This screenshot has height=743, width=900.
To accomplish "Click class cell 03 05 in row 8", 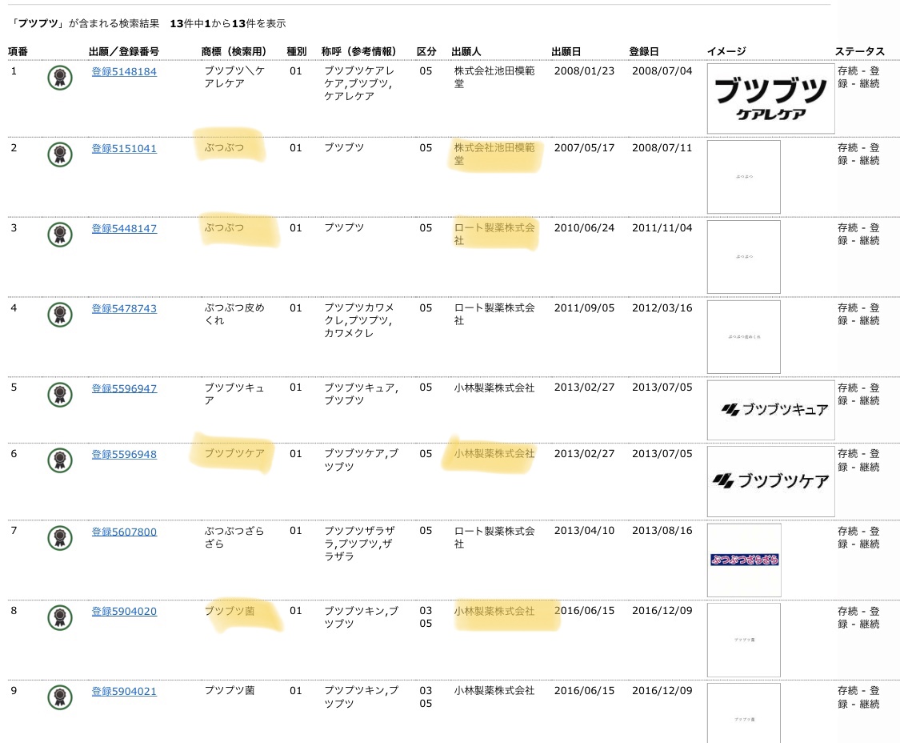I will [x=426, y=617].
